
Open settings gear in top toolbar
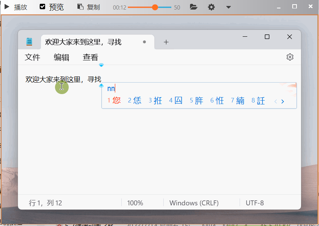click(x=211, y=7)
